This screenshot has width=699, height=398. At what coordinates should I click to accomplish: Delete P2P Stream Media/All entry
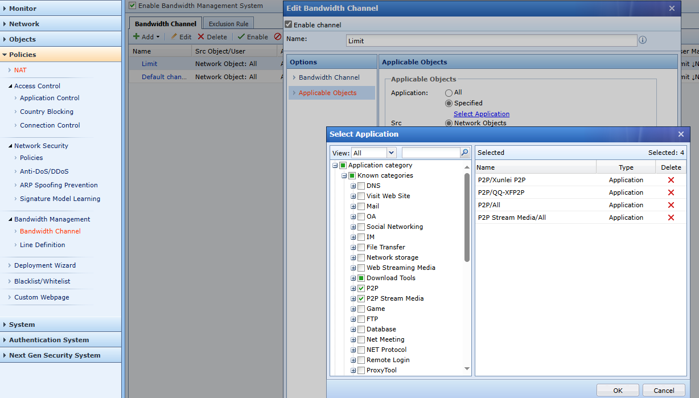pos(671,218)
